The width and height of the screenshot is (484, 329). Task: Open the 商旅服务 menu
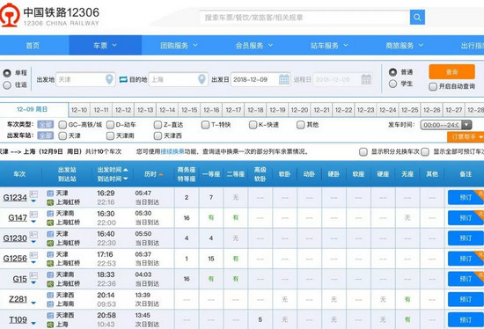pyautogui.click(x=405, y=46)
